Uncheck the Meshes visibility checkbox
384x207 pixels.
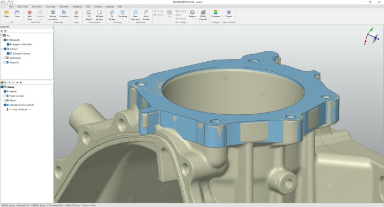point(5,40)
